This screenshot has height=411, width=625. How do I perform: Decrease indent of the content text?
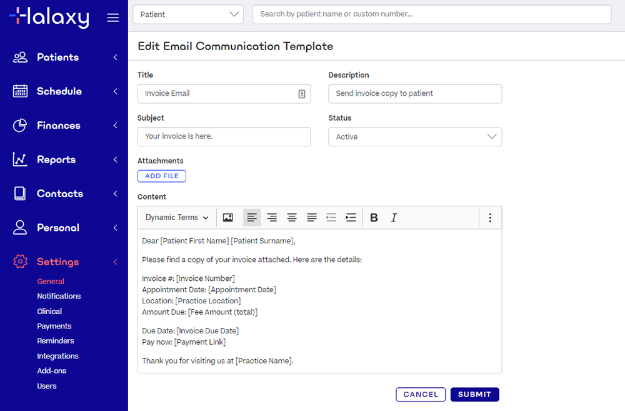pos(331,217)
